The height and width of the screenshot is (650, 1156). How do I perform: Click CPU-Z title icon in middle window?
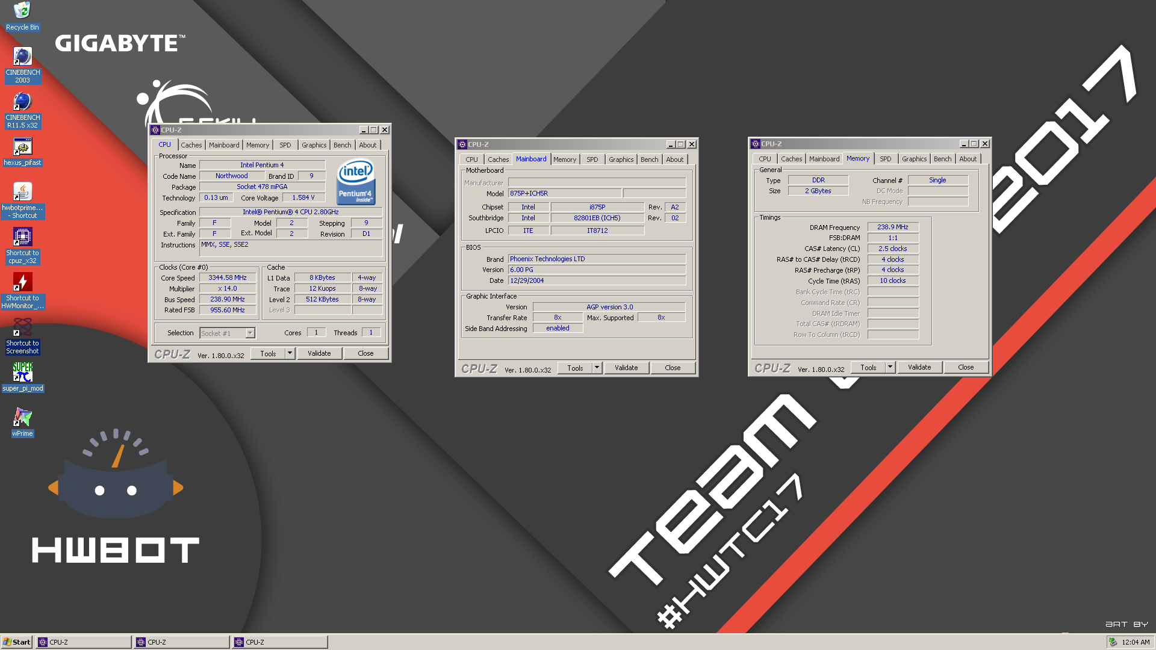click(462, 144)
